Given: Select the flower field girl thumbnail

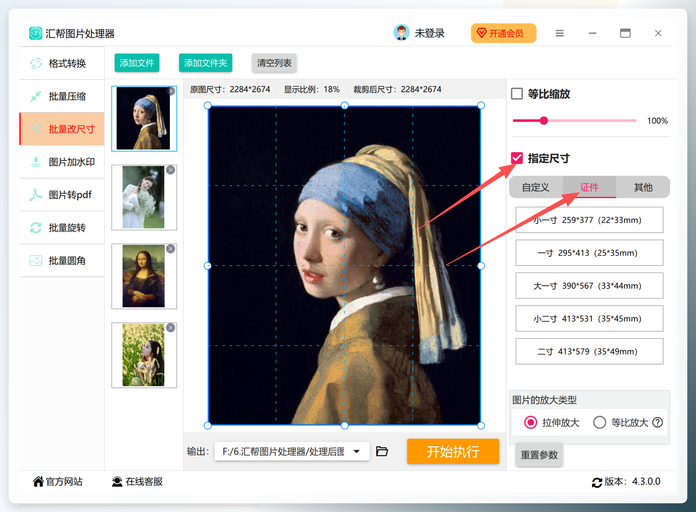Looking at the screenshot, I should coord(144,355).
